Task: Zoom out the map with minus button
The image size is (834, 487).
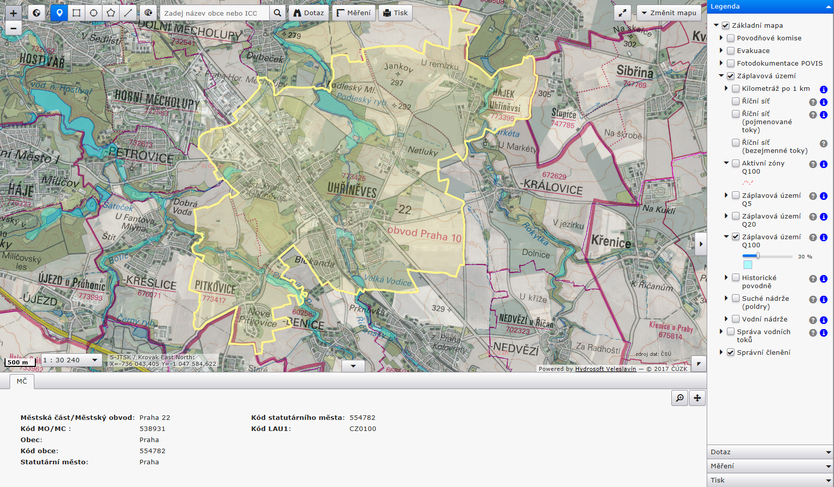Action: coord(14,28)
